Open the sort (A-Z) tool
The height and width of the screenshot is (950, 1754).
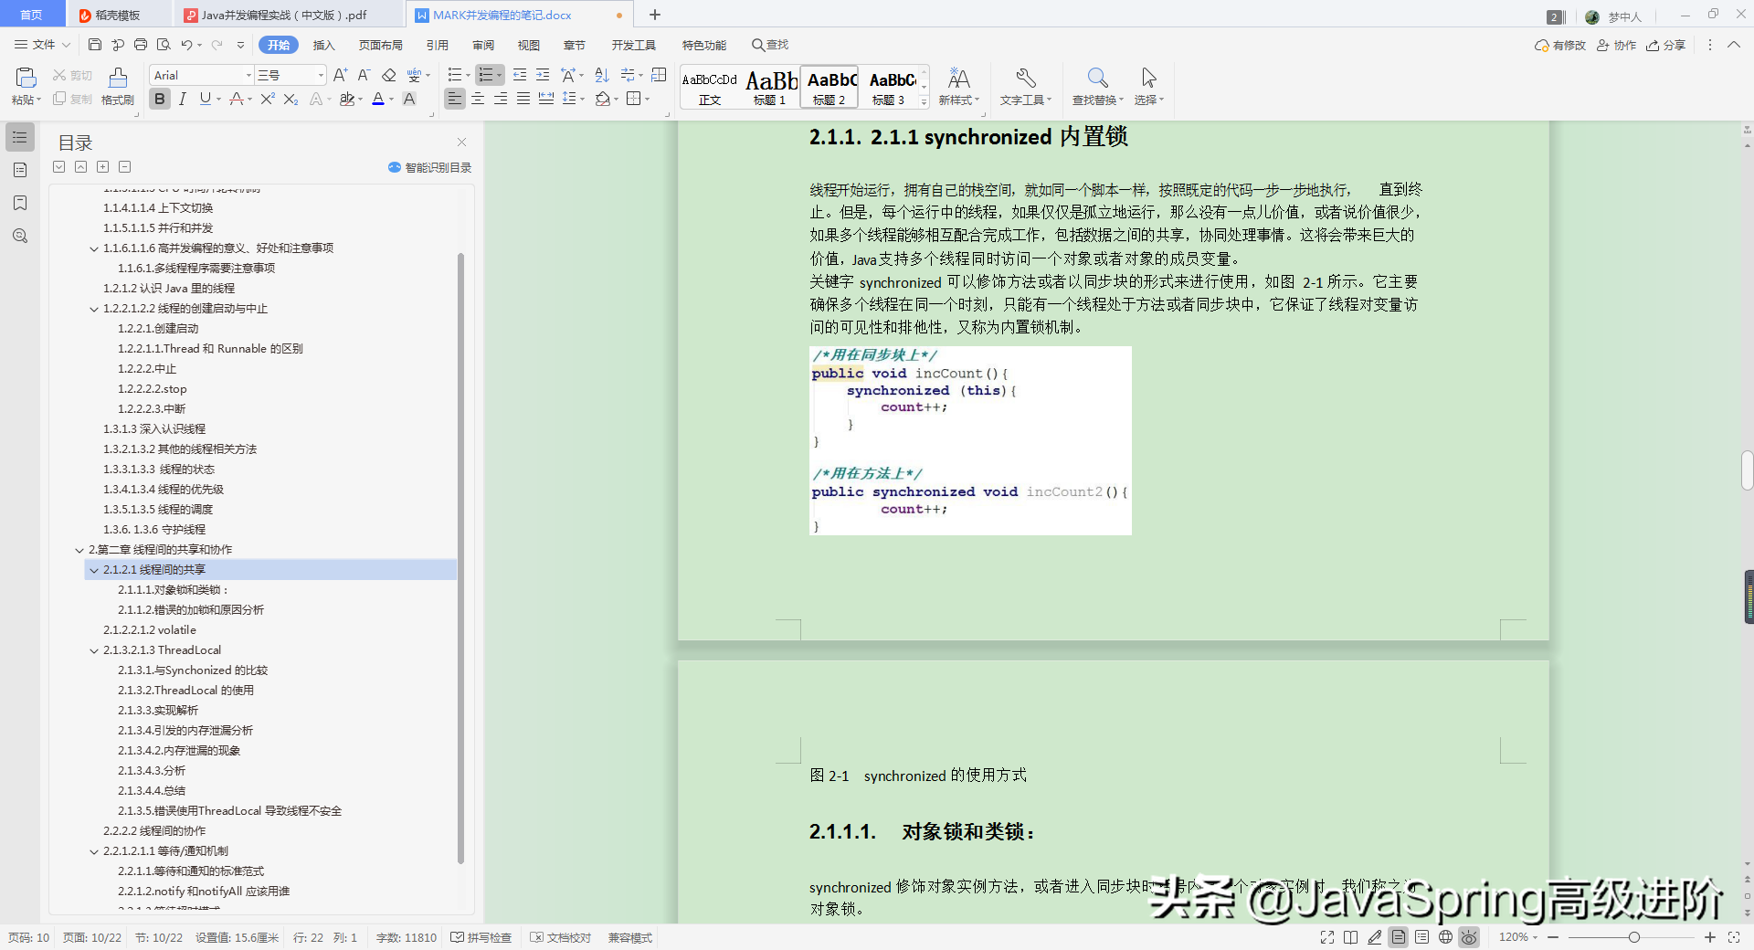tap(601, 75)
